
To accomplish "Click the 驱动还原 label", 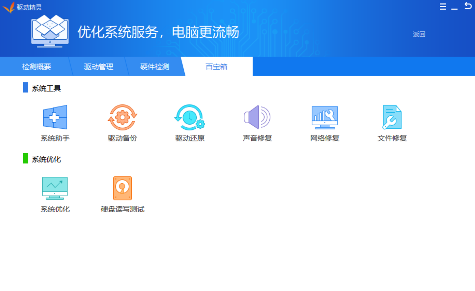I will tap(190, 138).
